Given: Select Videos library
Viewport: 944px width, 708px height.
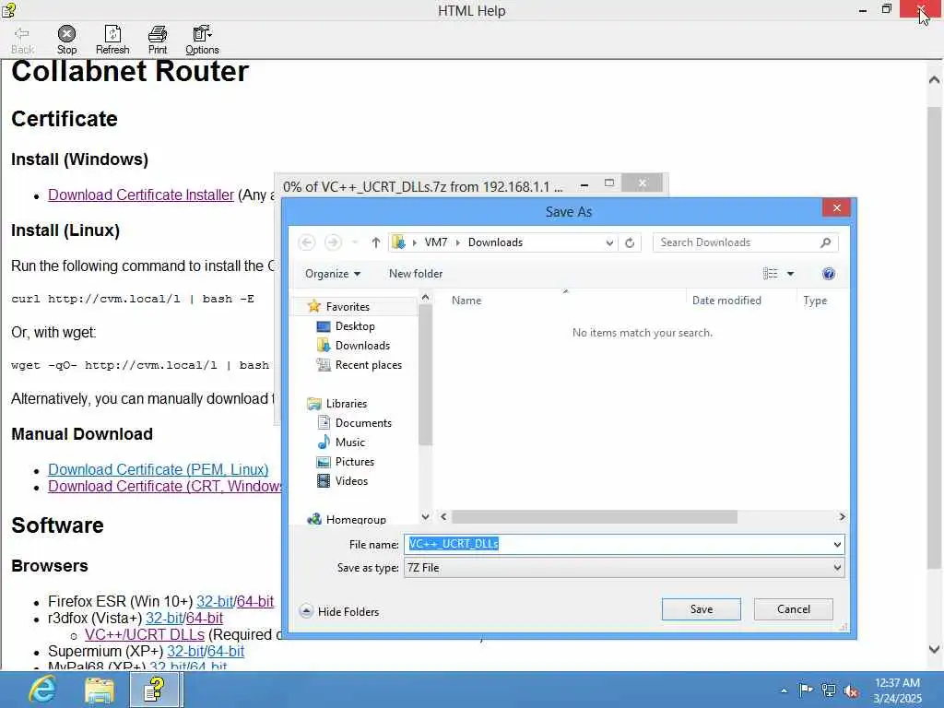Looking at the screenshot, I should tap(351, 481).
